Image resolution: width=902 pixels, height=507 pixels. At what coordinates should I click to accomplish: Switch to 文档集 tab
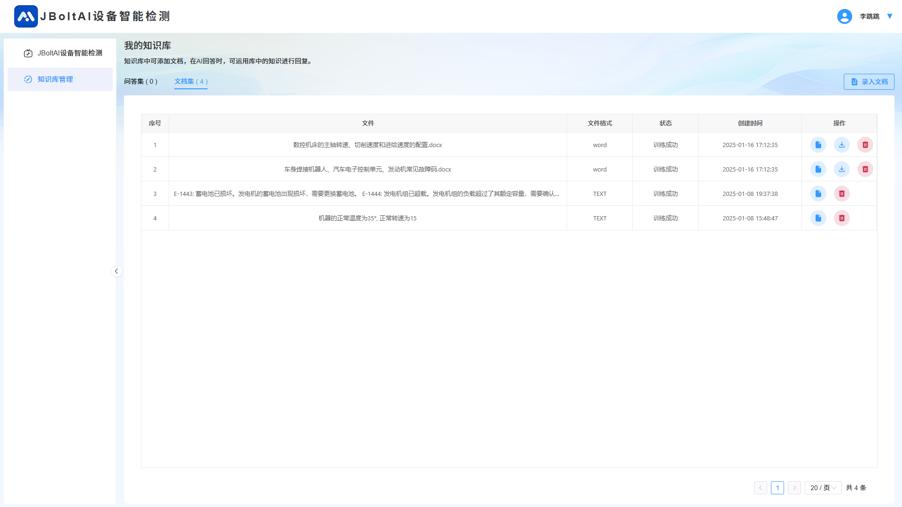coord(191,81)
